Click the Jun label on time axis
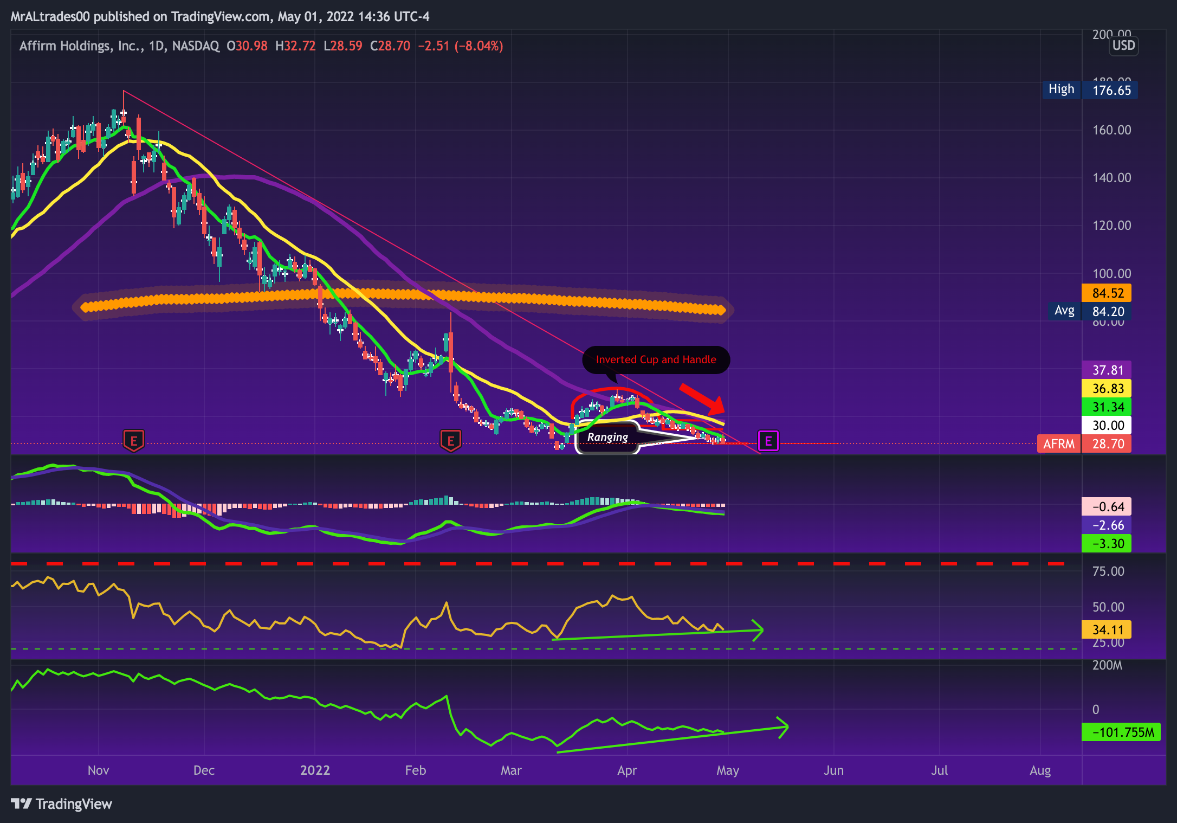The height and width of the screenshot is (823, 1177). [x=833, y=770]
